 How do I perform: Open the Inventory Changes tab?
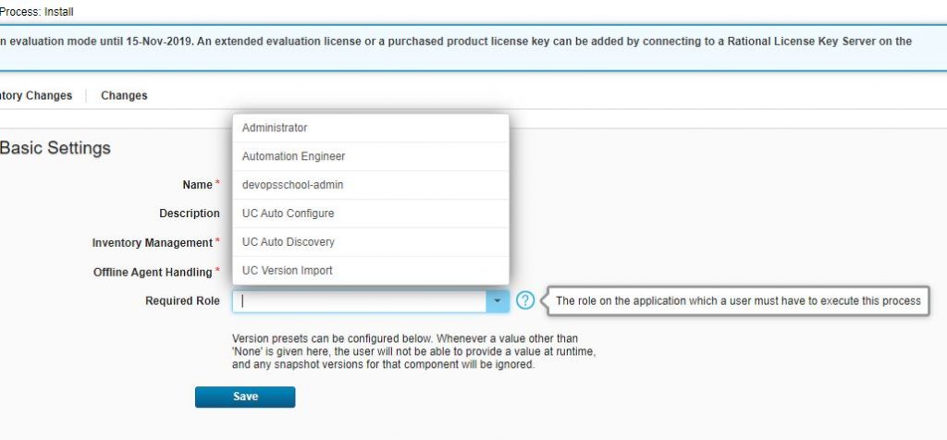[36, 95]
